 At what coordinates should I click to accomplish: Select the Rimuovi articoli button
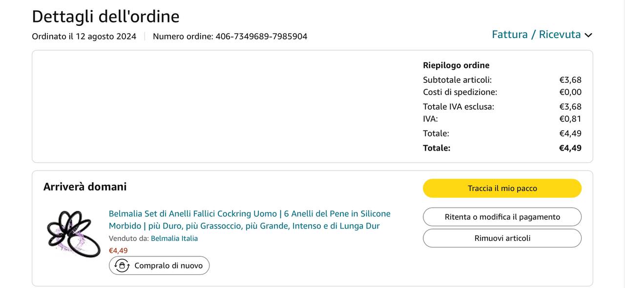tap(502, 238)
